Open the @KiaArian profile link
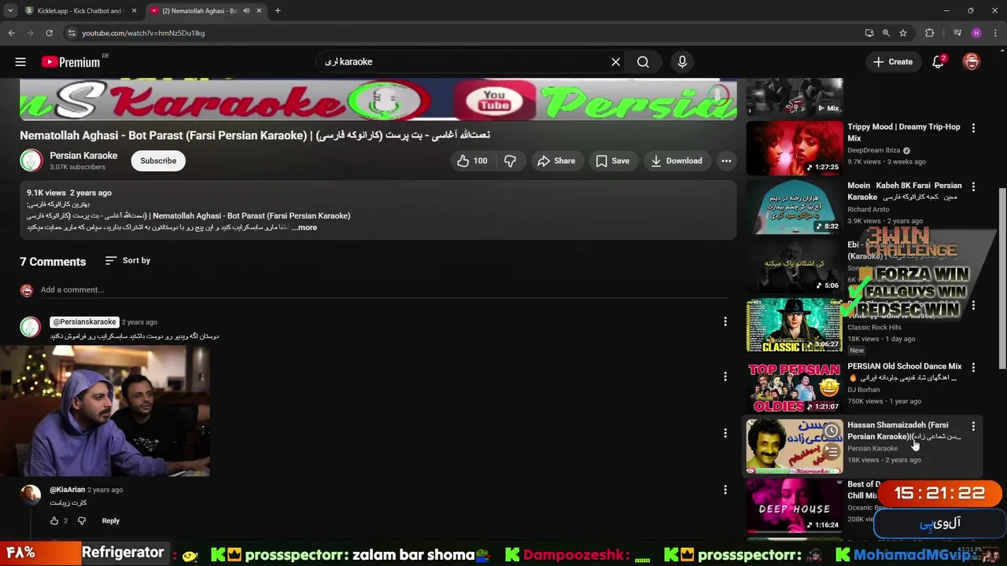This screenshot has width=1007, height=566. pyautogui.click(x=67, y=490)
